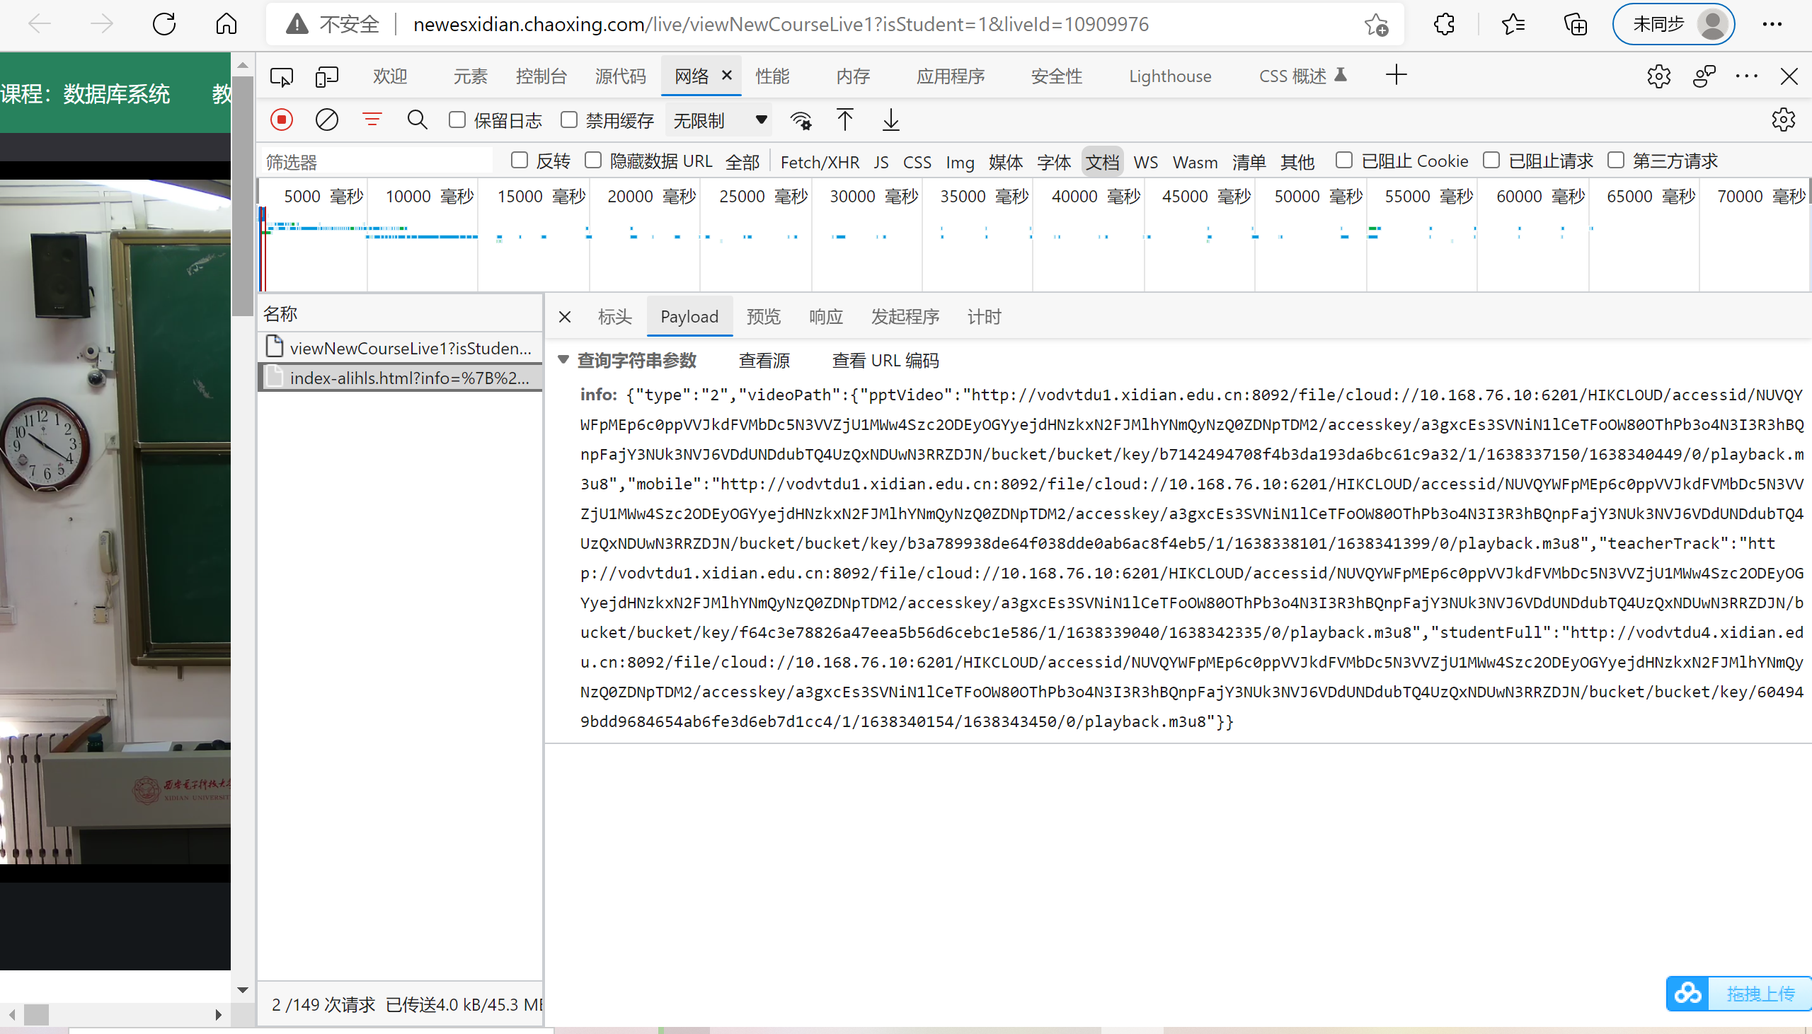Click the 筛选器 filter input field

pyautogui.click(x=377, y=162)
